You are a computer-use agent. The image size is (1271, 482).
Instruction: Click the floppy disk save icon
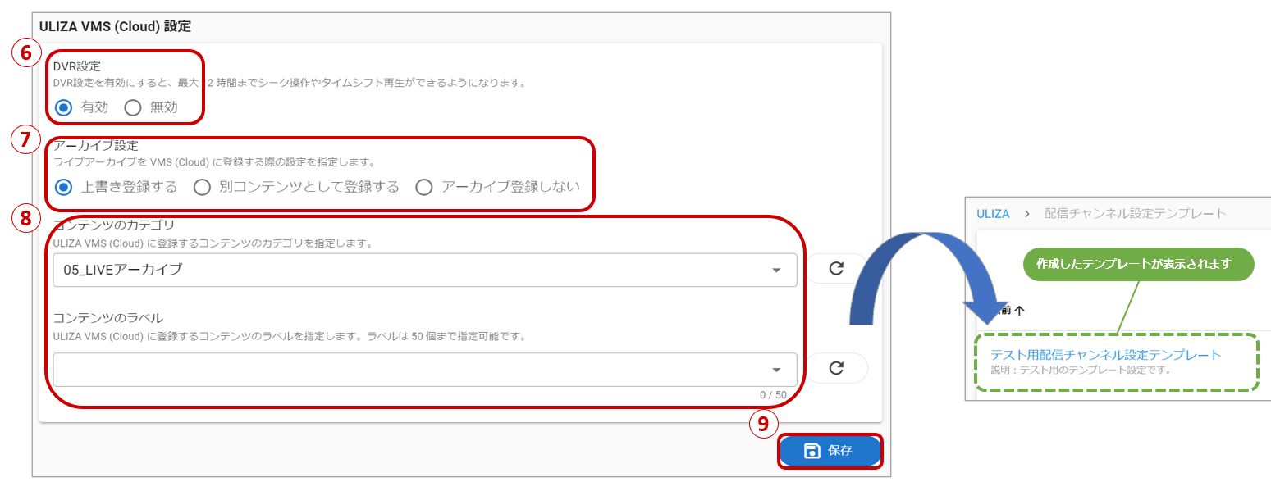(x=812, y=450)
